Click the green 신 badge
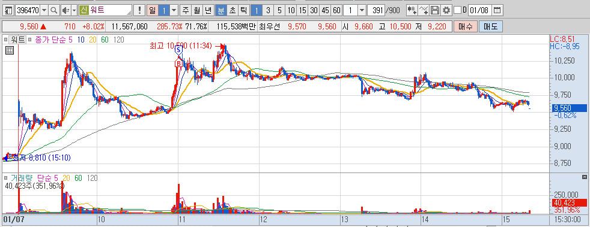This screenshot has width=590, height=227. point(84,11)
